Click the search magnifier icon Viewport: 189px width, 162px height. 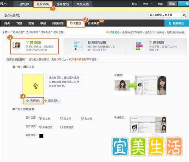184,15
